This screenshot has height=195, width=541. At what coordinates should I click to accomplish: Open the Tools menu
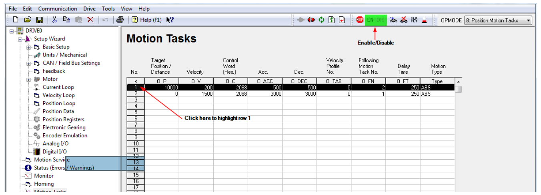point(108,9)
